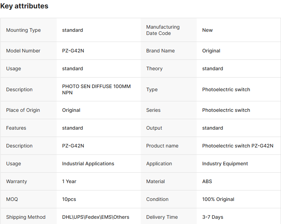
Task: Select the "1 Year" warranty value
Action: pyautogui.click(x=69, y=181)
